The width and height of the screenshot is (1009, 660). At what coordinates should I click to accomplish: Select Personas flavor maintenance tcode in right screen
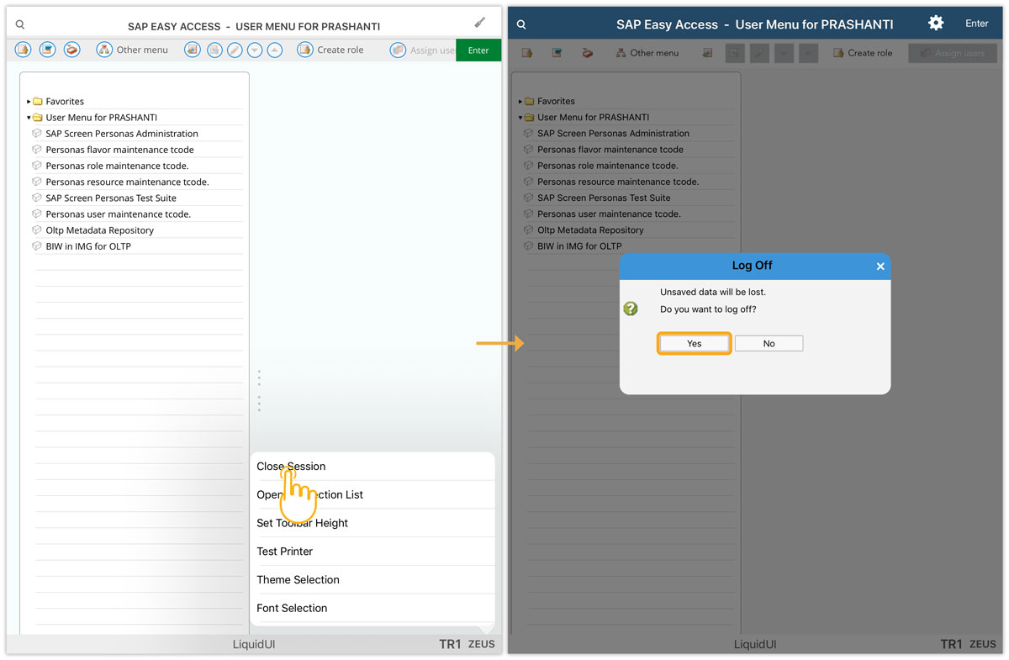pos(610,150)
